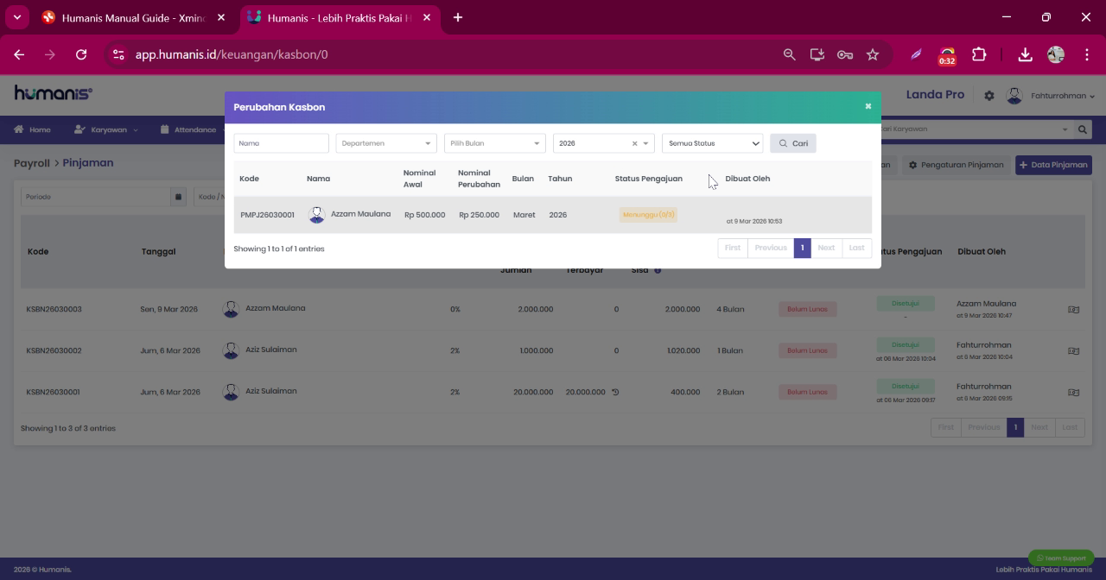Open detail icon for KSBN26030003 row
Image resolution: width=1106 pixels, height=580 pixels.
[1073, 309]
